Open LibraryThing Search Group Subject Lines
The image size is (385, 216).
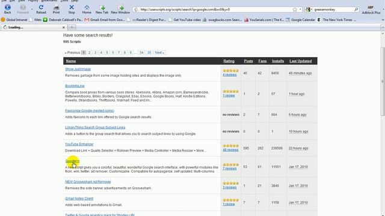tap(95, 127)
